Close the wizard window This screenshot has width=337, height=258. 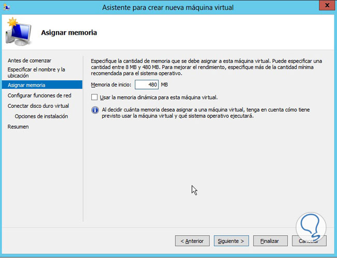tap(327, 5)
